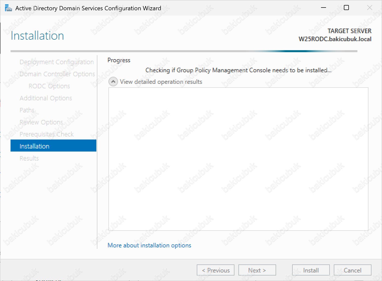Select the highlighted Installation step
382x281 pixels.
(53, 146)
